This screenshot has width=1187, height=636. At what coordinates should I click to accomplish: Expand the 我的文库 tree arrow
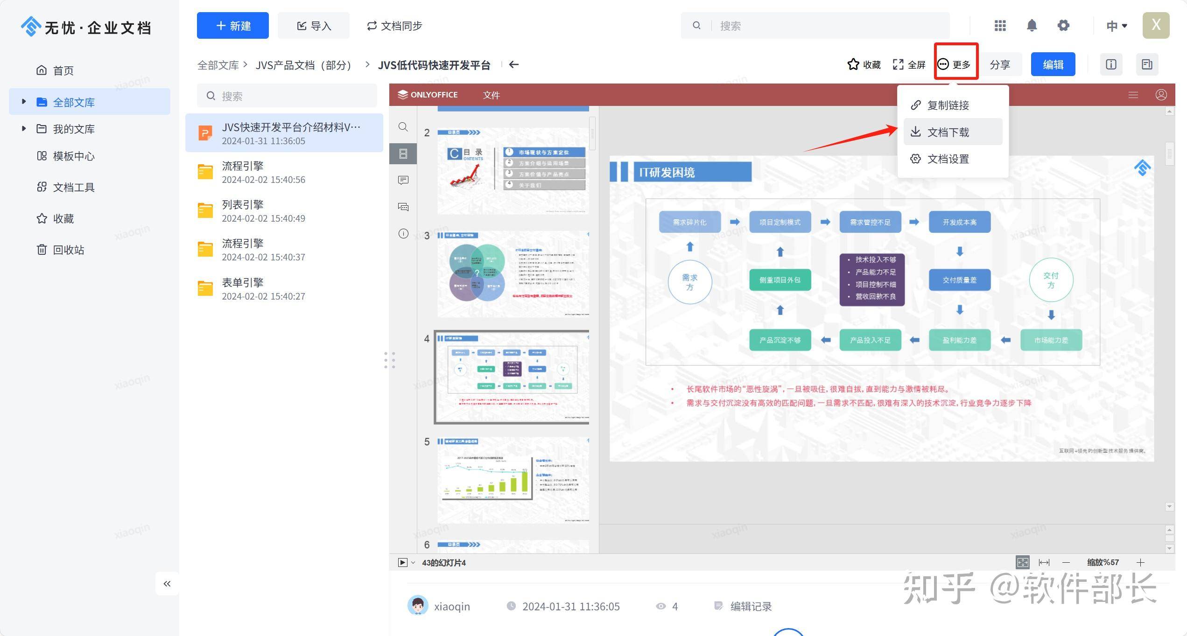(24, 128)
